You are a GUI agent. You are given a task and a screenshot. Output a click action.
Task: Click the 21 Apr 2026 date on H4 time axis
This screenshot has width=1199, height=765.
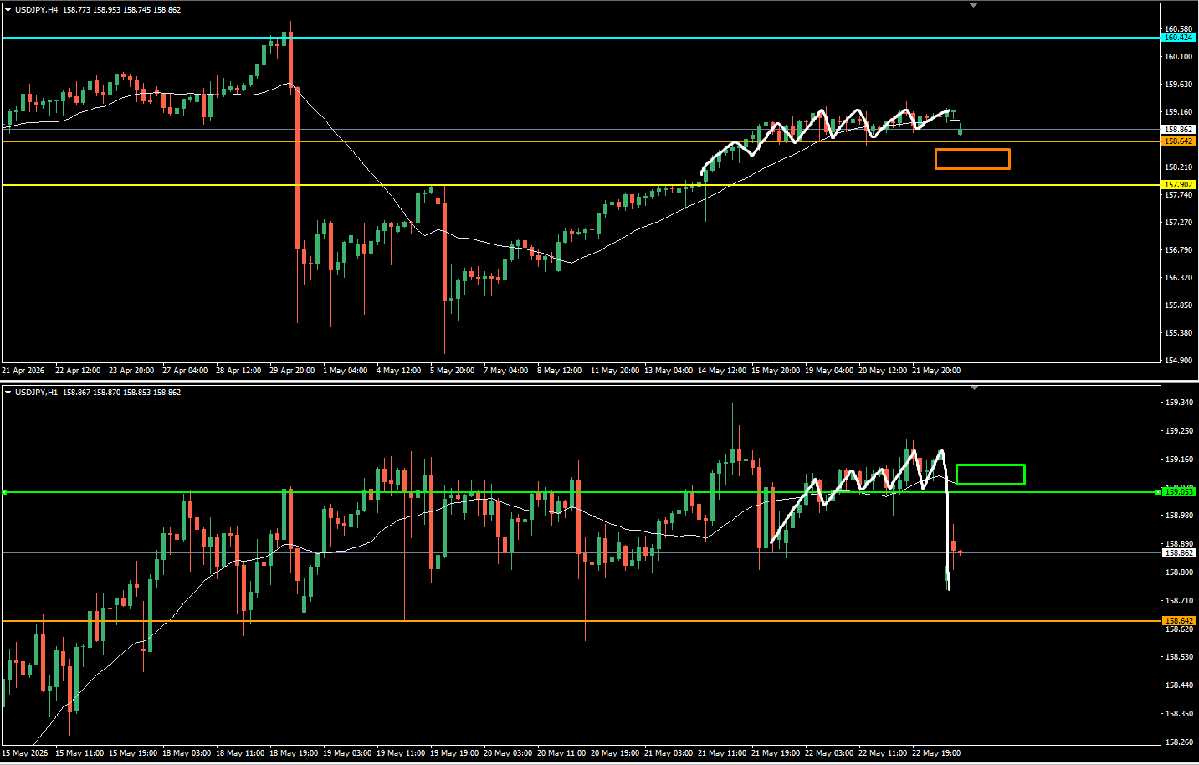point(23,371)
